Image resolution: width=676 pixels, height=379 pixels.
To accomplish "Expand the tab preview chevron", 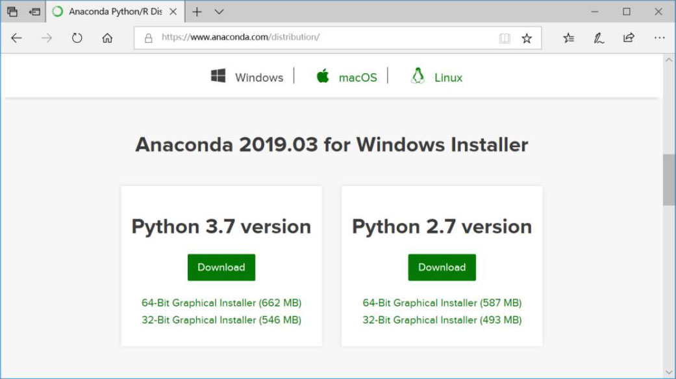I will (219, 12).
